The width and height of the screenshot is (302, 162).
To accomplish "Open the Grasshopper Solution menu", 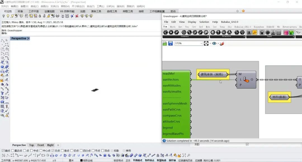I will (204, 22).
